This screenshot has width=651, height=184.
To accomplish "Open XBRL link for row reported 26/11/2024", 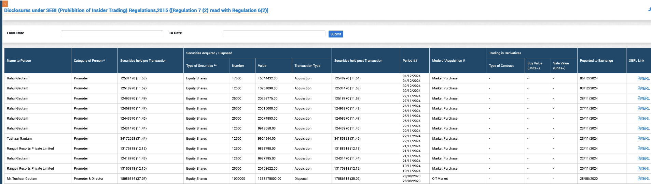I will [x=643, y=119].
